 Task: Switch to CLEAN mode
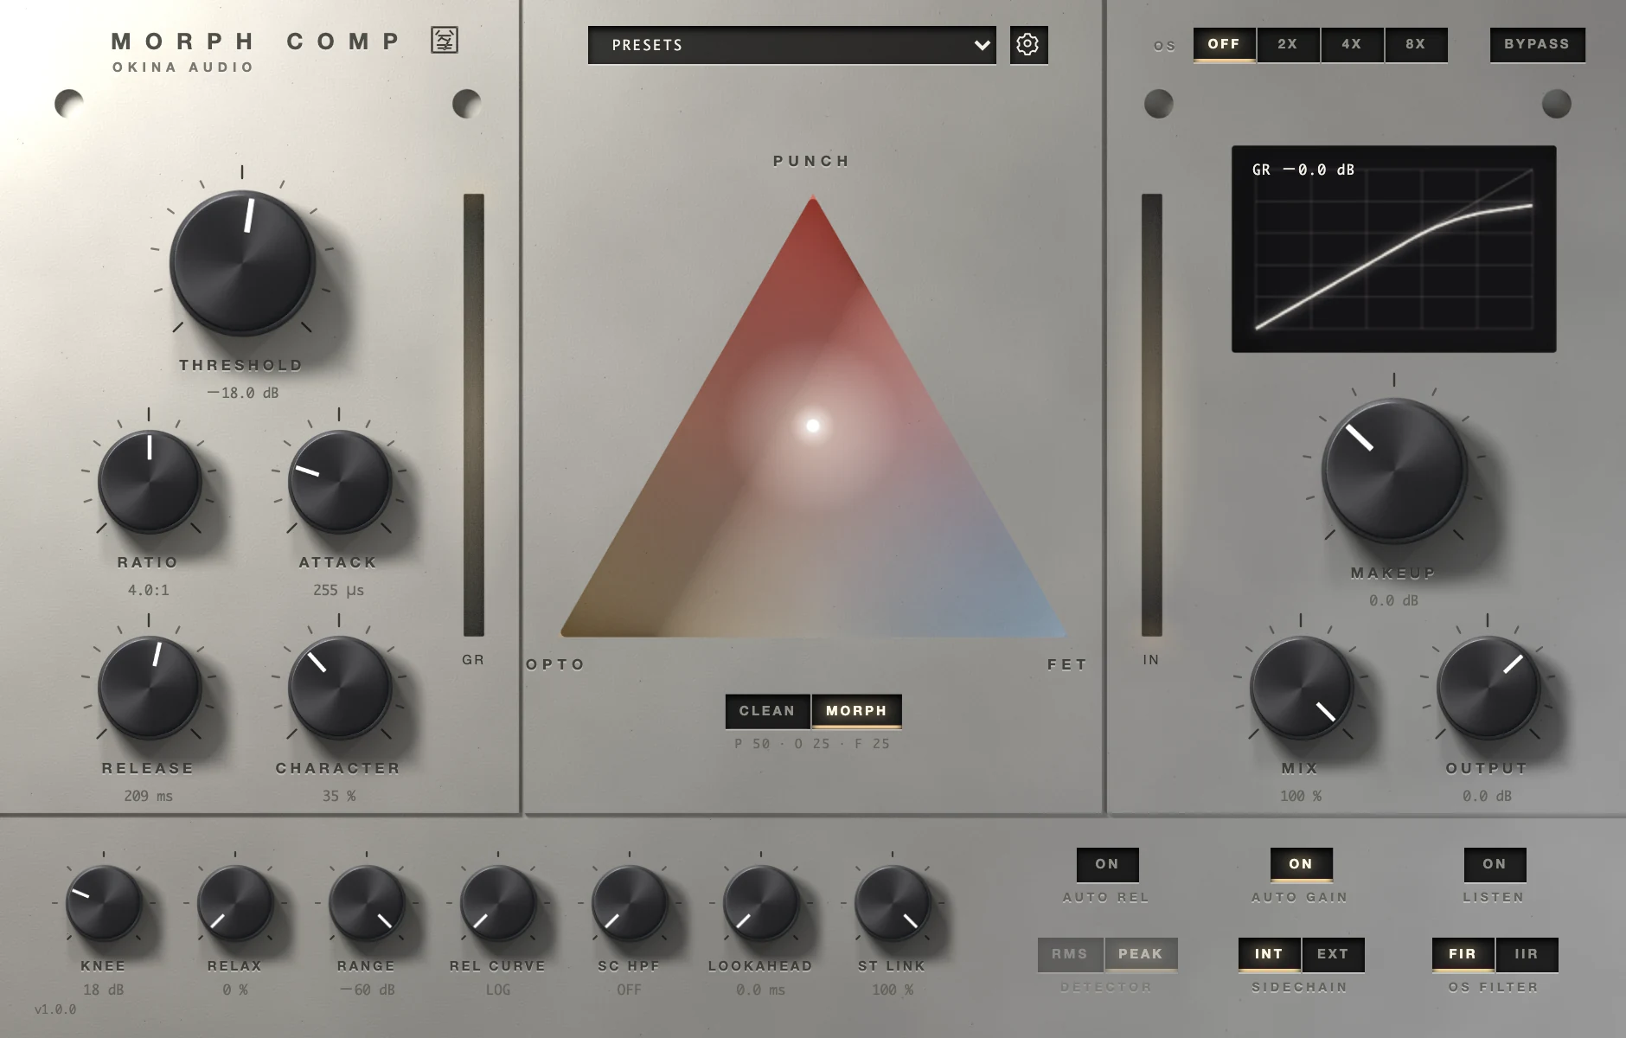pyautogui.click(x=767, y=711)
